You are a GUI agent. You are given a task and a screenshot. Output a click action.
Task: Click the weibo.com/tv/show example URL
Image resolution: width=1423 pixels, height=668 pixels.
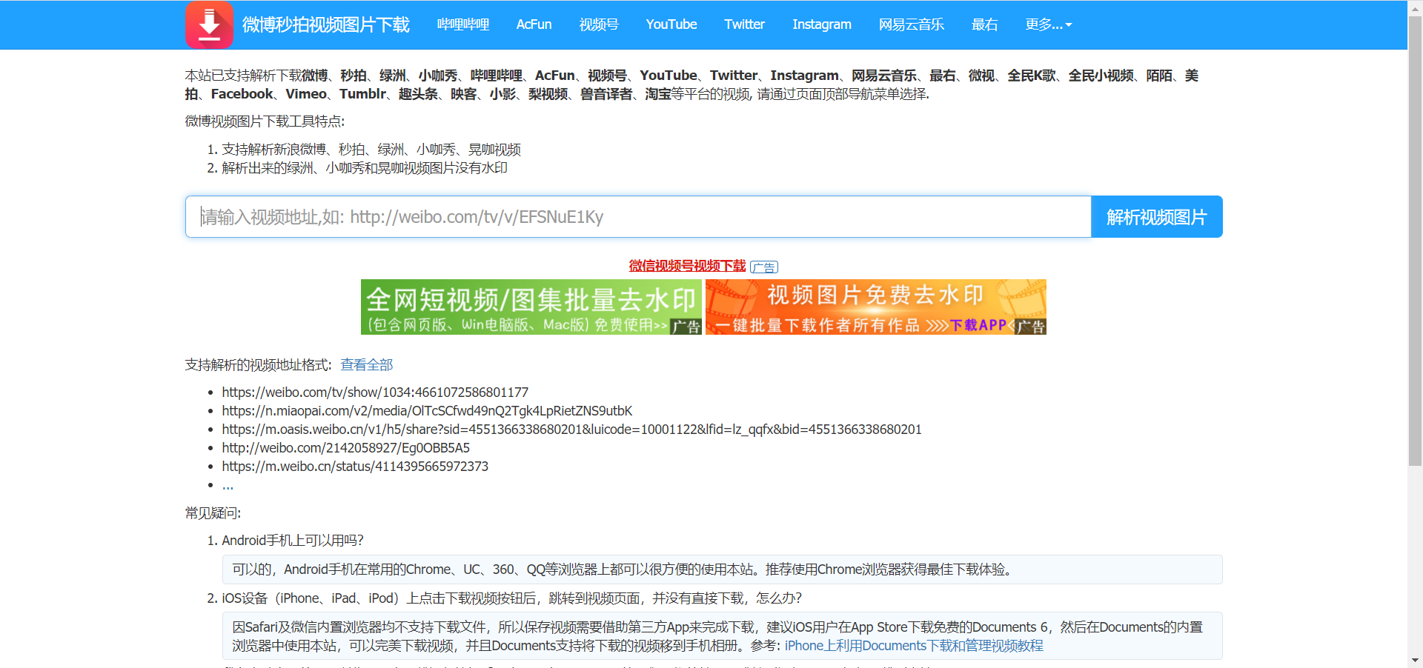[375, 393]
